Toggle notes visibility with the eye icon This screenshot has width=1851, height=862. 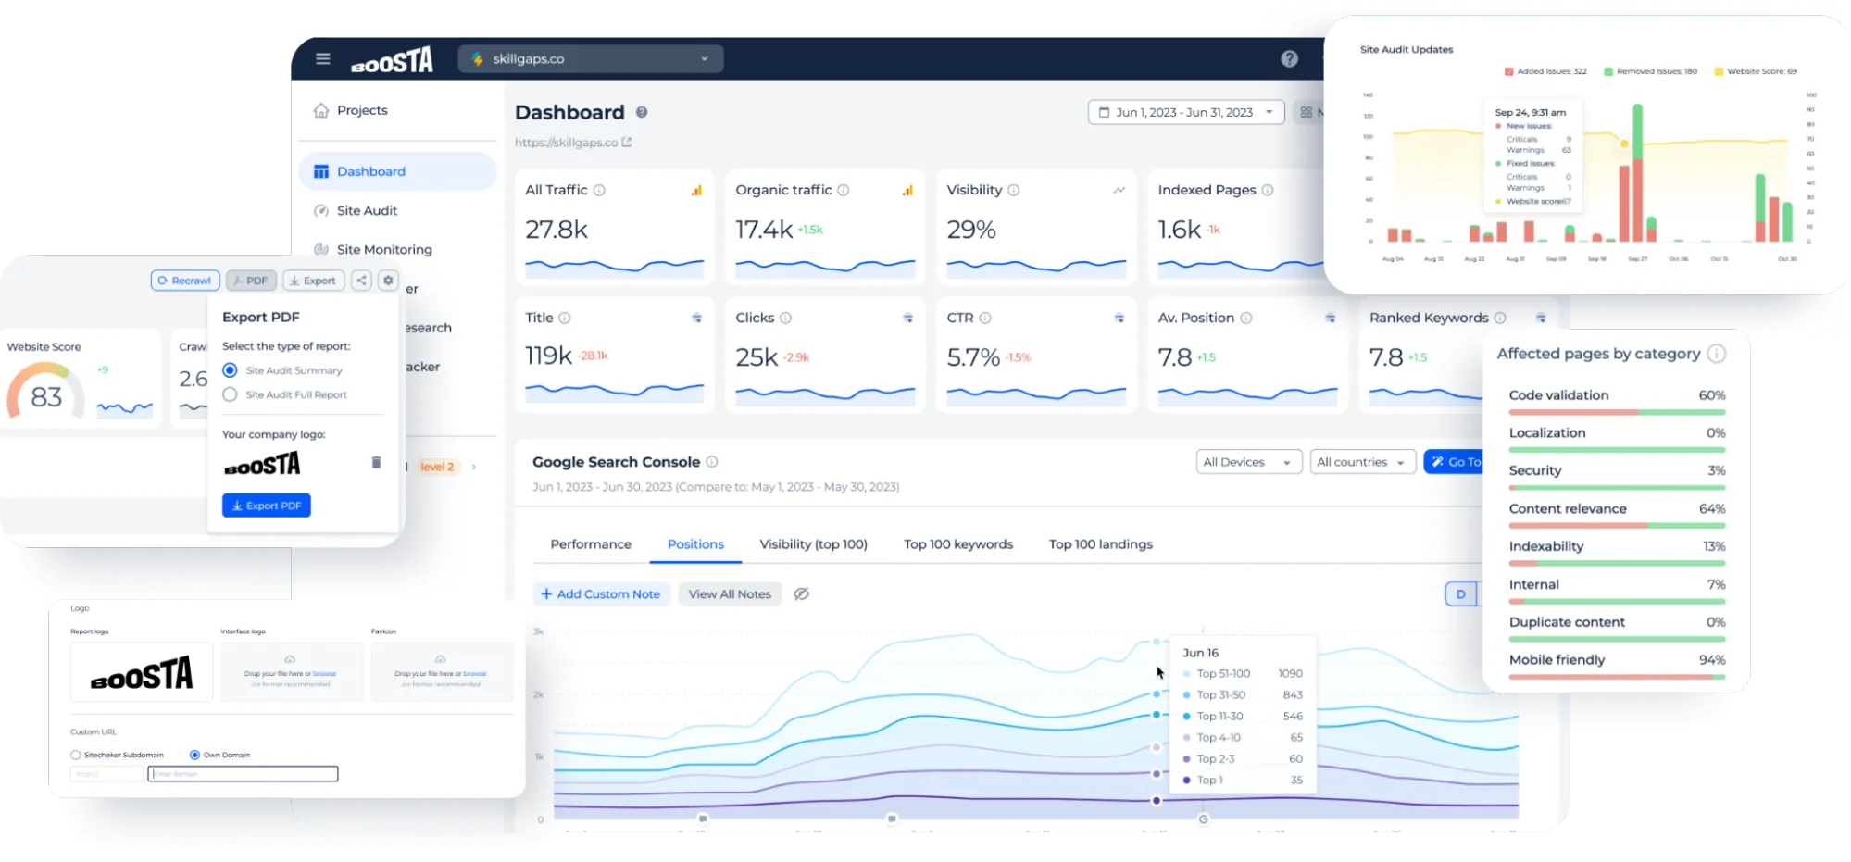[x=801, y=593]
